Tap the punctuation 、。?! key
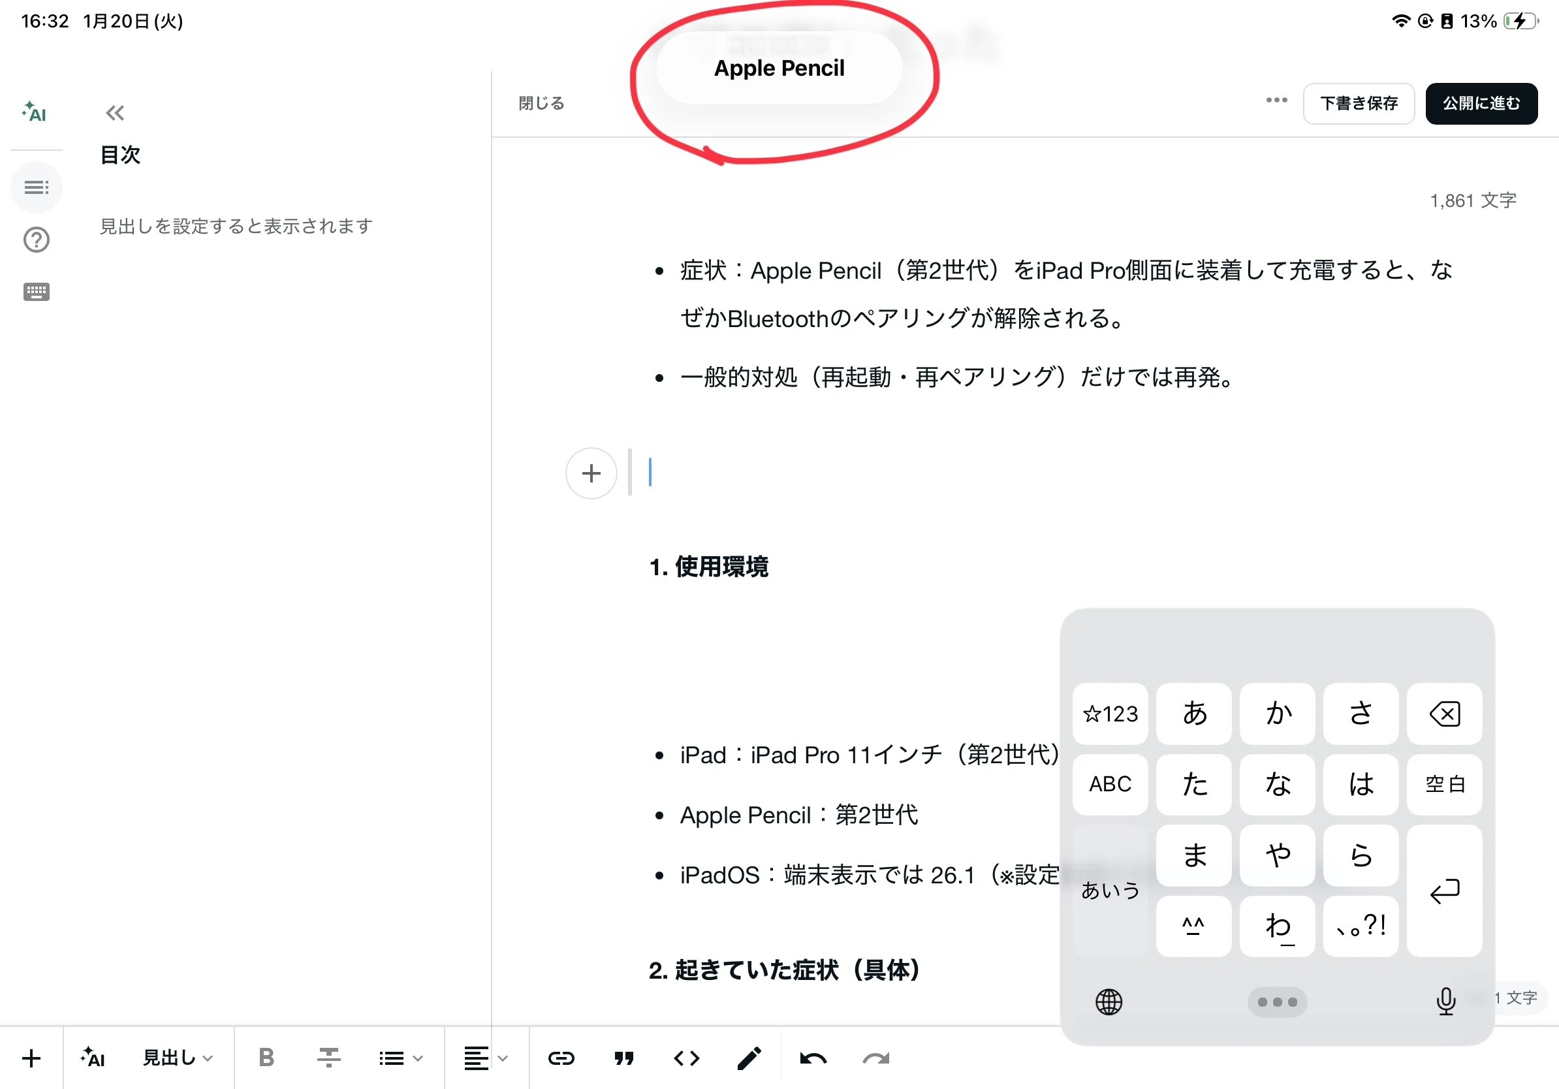The height and width of the screenshot is (1089, 1559). click(x=1361, y=926)
